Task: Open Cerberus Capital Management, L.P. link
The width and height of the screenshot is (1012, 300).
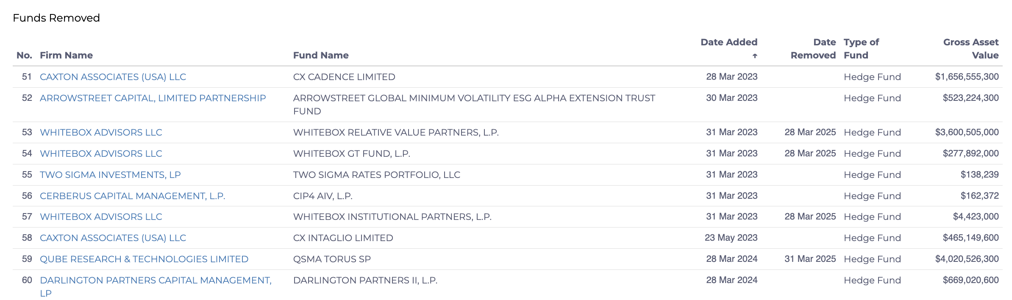Action: (x=132, y=196)
